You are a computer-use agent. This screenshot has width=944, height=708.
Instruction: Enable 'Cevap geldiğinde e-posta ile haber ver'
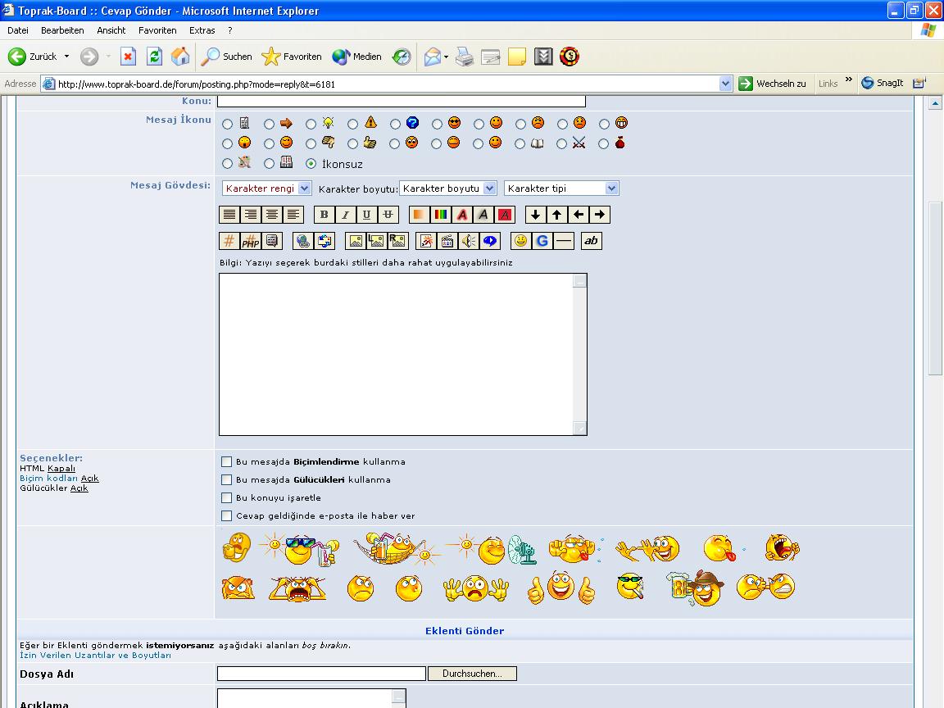point(227,515)
